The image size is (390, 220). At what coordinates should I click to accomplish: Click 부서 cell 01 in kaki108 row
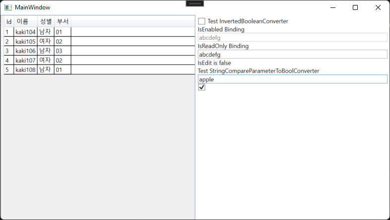coord(63,70)
